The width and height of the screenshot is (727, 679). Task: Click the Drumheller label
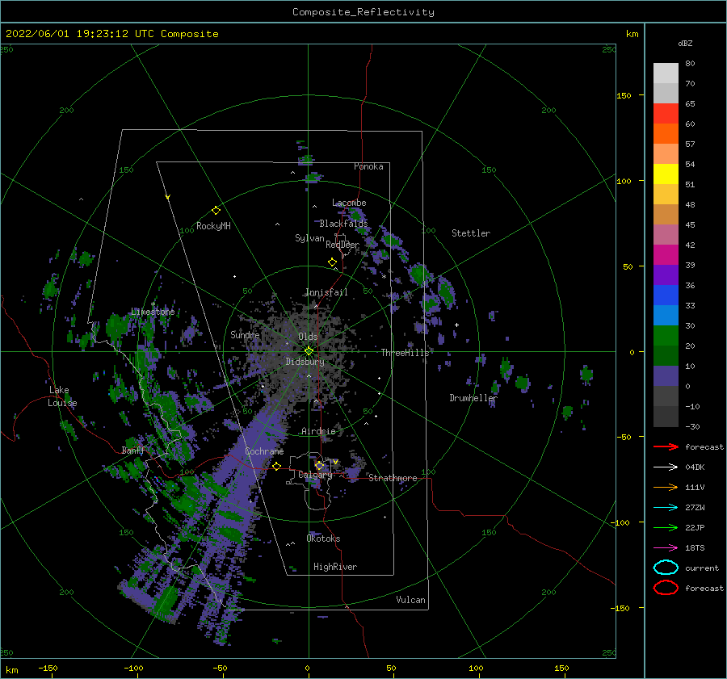(x=473, y=398)
